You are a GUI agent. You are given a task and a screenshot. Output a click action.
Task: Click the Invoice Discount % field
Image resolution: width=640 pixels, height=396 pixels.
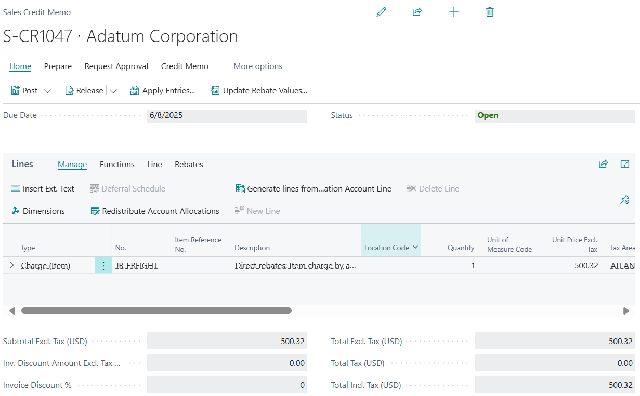pos(227,385)
